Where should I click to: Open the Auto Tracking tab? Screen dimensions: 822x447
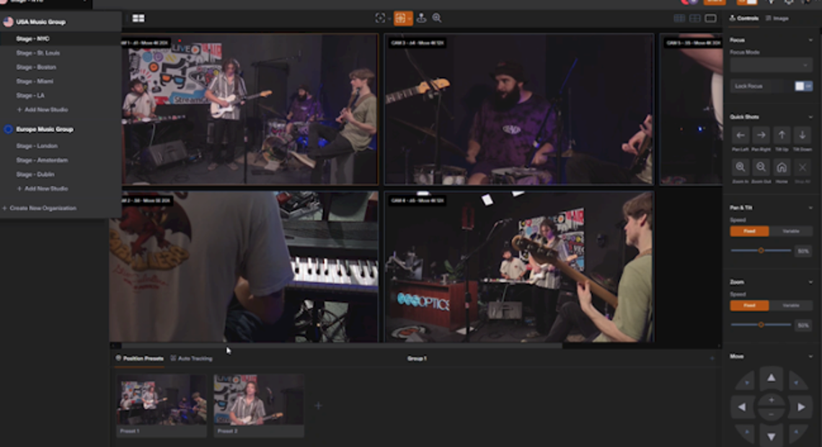click(192, 358)
